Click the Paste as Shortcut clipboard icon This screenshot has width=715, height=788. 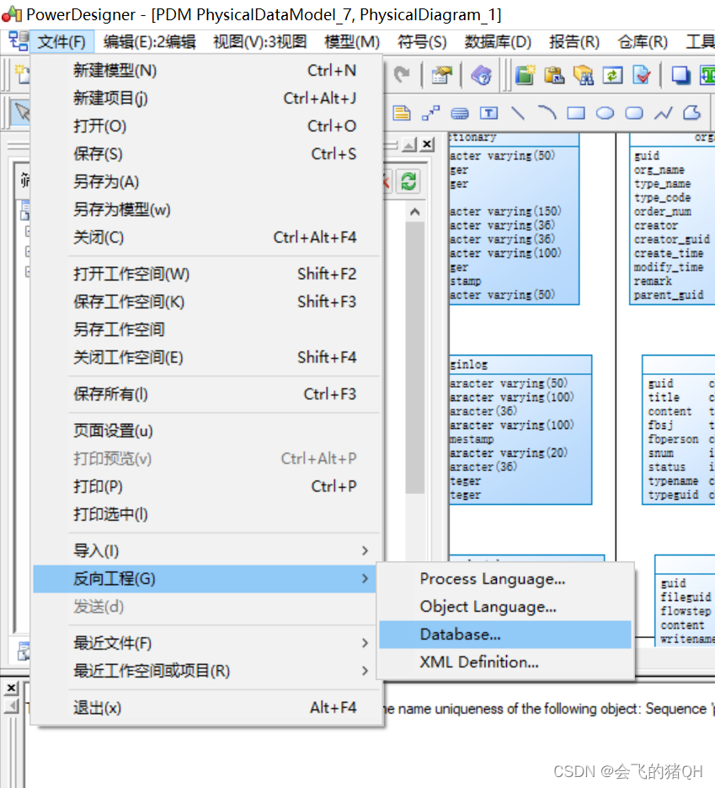click(554, 75)
